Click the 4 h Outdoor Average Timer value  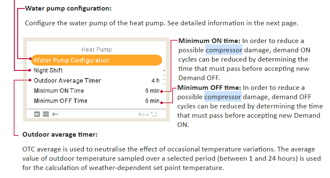[155, 81]
